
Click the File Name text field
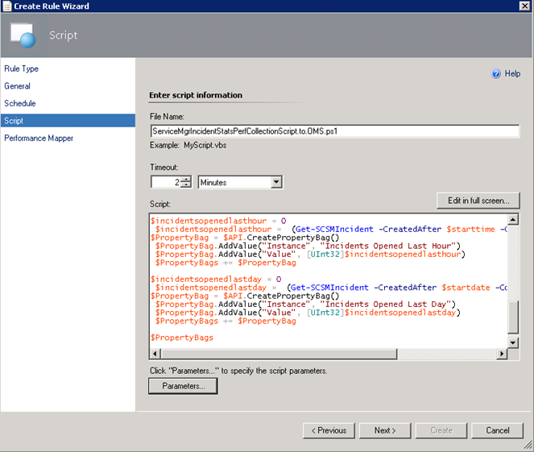click(x=334, y=131)
